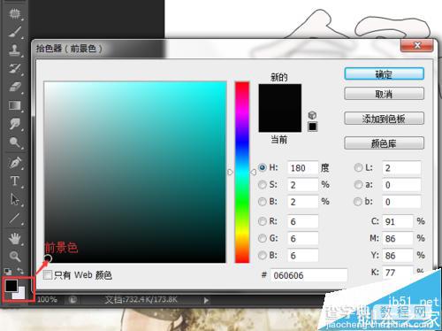Click the hex field showing 060606
This screenshot has width=442, height=331.
pos(309,275)
